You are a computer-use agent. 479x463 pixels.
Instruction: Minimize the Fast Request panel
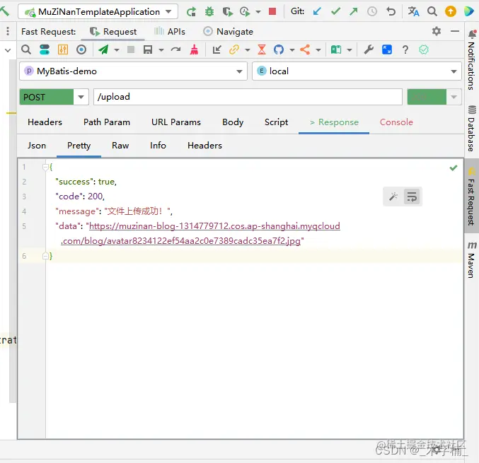pyautogui.click(x=455, y=31)
